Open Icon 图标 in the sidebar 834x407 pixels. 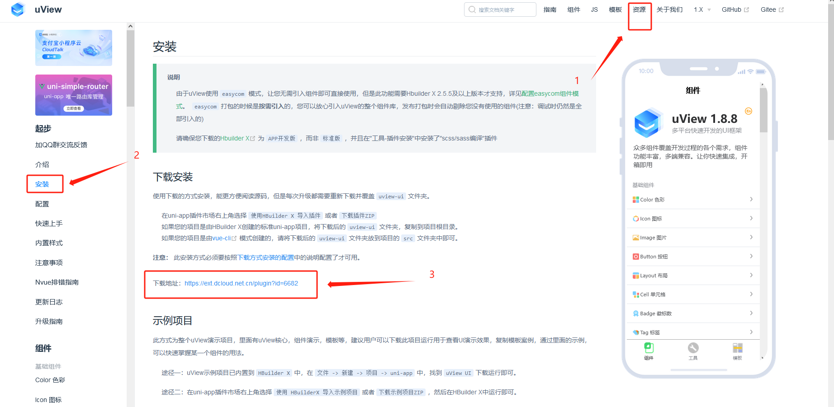48,400
